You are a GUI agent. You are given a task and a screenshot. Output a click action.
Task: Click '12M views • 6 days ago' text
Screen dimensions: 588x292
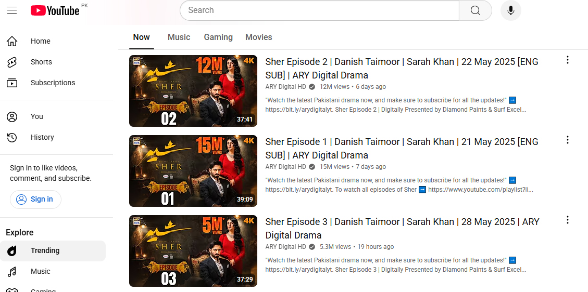353,87
